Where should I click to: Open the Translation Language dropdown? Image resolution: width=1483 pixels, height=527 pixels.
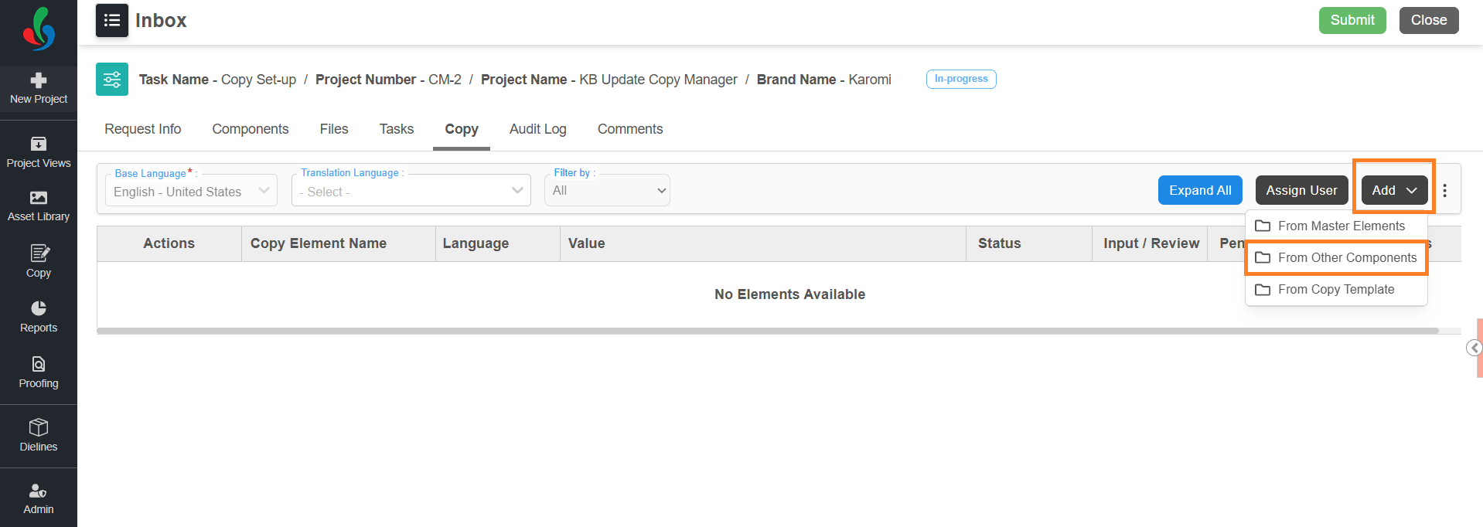411,191
